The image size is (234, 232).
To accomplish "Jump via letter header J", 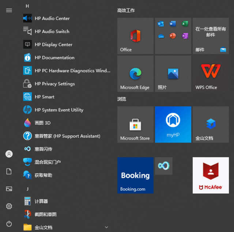I will pyautogui.click(x=27, y=189).
